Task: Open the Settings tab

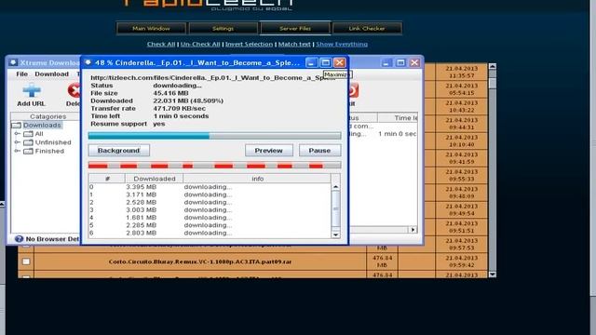Action: click(223, 28)
